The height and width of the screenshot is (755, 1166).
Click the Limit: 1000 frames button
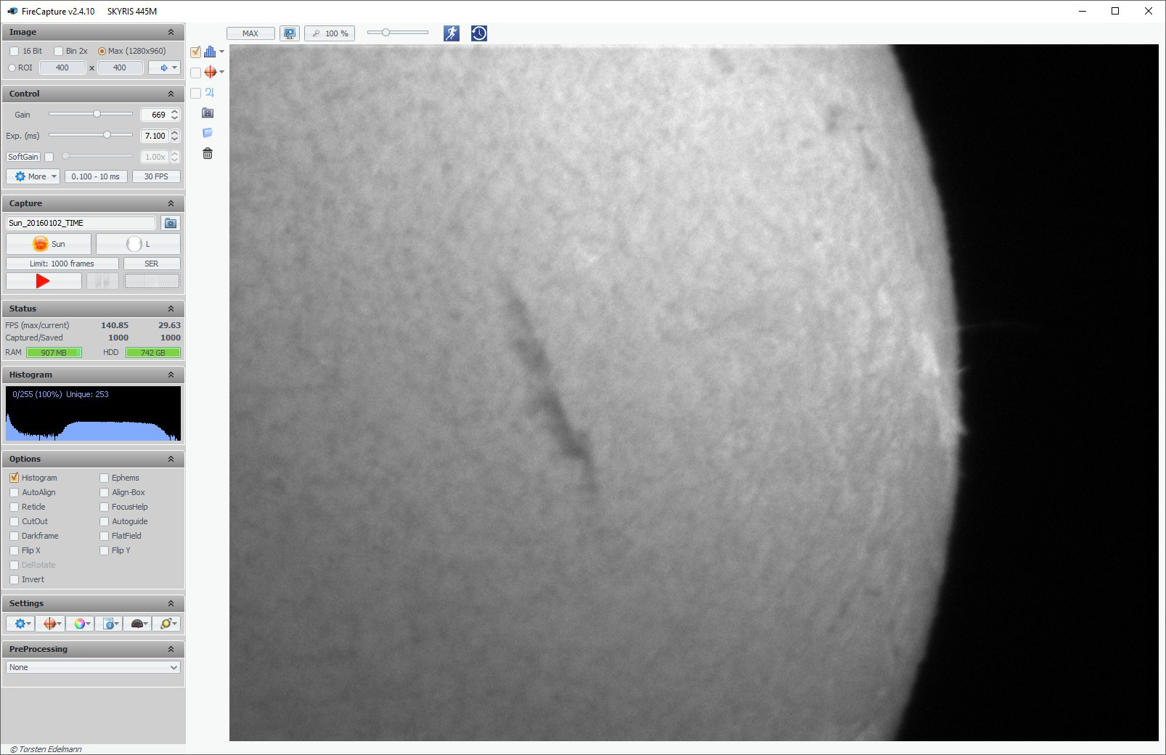click(x=62, y=264)
